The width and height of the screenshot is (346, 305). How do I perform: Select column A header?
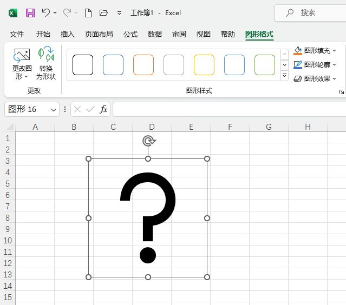(x=35, y=127)
